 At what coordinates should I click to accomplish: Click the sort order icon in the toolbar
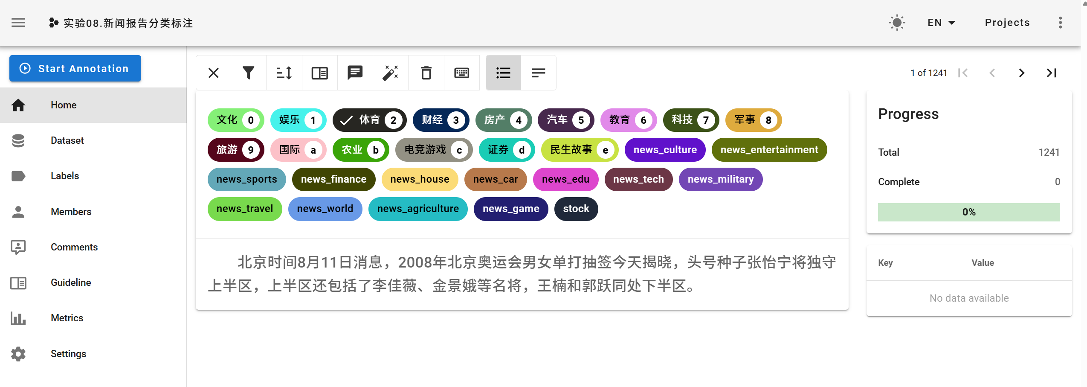pos(284,73)
